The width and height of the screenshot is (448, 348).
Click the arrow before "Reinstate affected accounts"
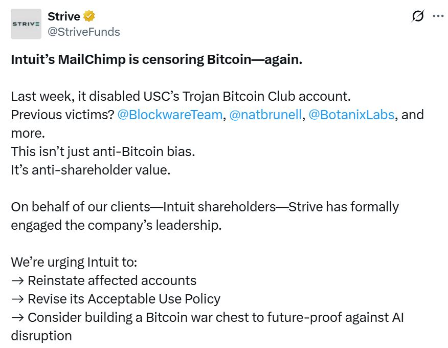pos(17,280)
